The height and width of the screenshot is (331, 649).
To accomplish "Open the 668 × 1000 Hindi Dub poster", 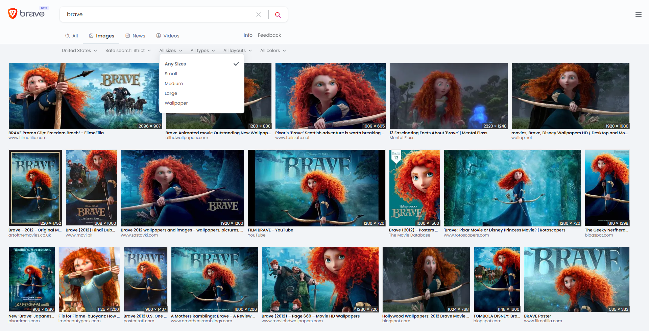I will [91, 188].
